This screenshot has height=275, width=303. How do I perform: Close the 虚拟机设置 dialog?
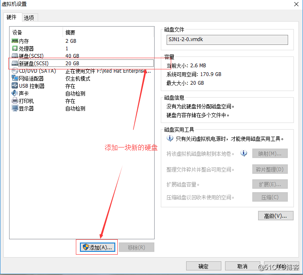pyautogui.click(x=296, y=4)
